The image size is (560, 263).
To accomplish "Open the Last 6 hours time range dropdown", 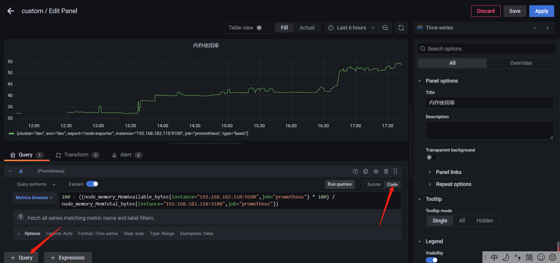I will point(351,28).
